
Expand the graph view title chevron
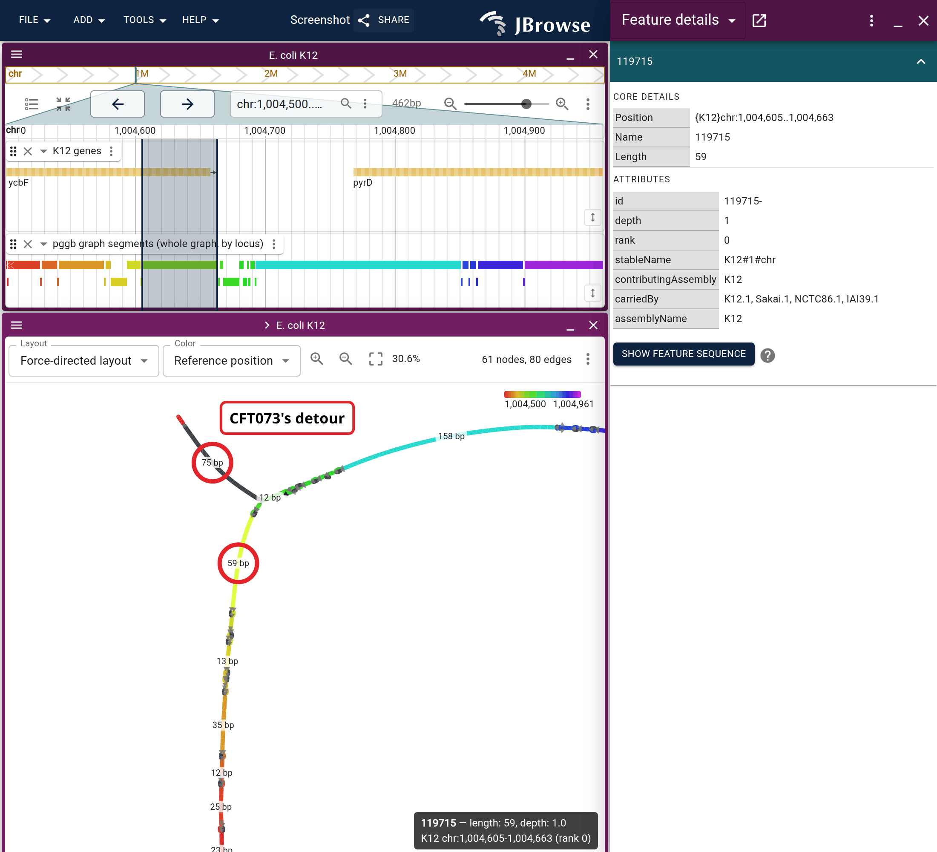(x=267, y=325)
